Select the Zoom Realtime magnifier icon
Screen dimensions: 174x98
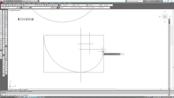point(38,5)
